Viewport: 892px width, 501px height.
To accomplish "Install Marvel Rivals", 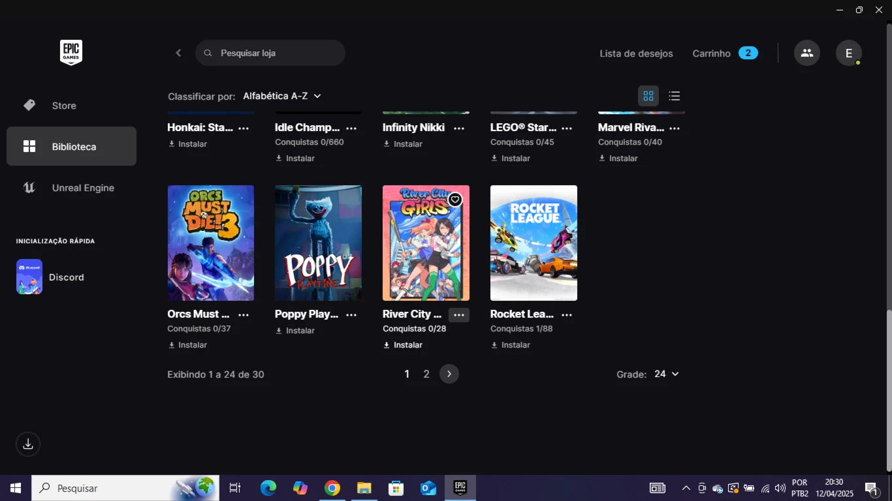I will (618, 159).
